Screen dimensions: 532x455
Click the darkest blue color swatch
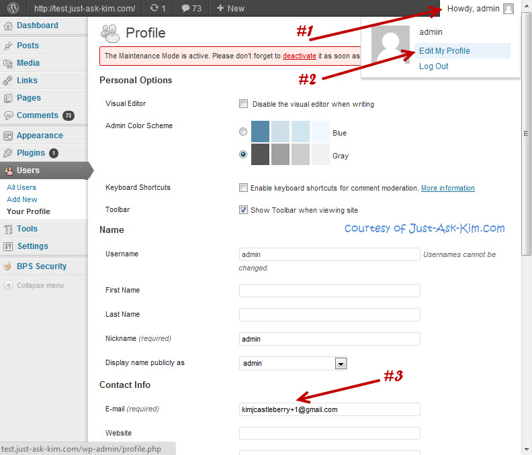pos(260,132)
